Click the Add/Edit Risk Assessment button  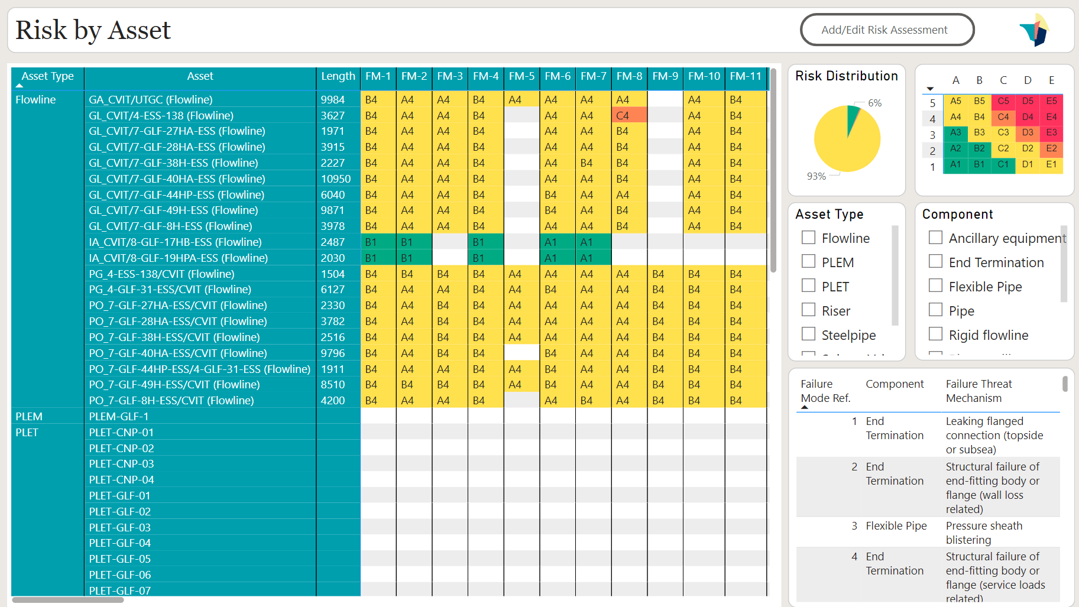coord(886,30)
